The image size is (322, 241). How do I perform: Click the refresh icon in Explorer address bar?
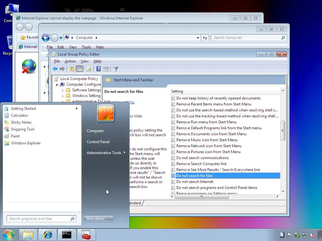[205, 38]
